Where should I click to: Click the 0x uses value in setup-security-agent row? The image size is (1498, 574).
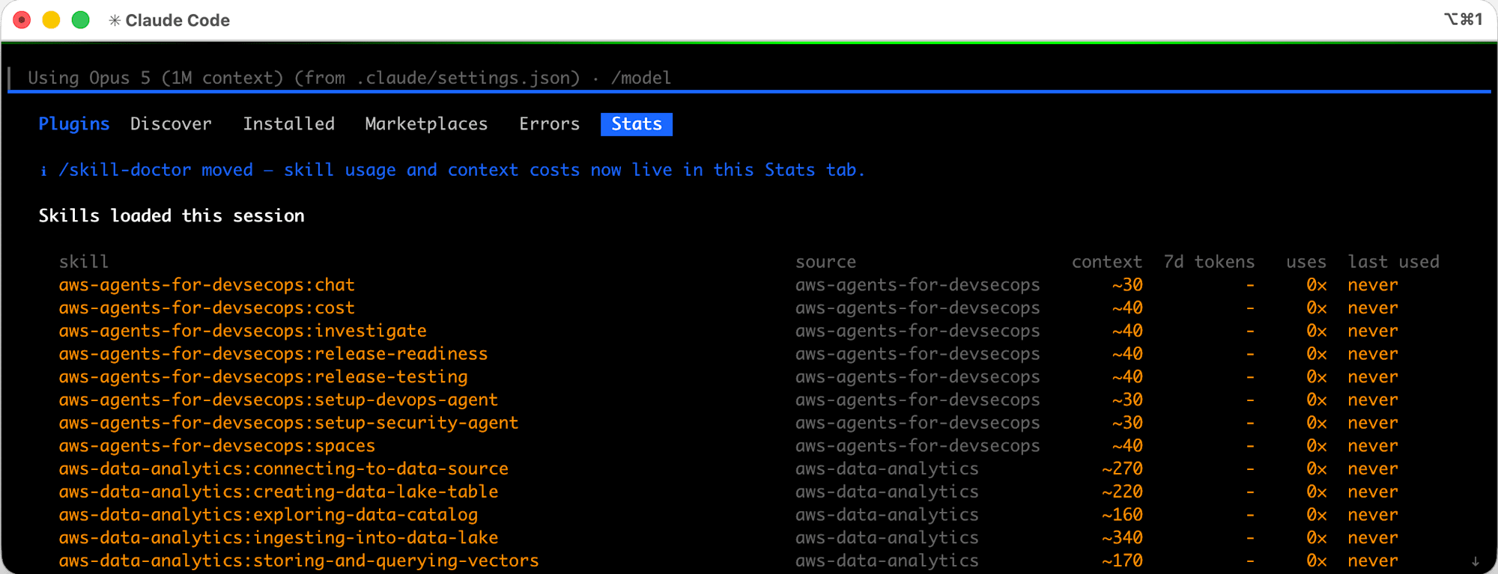point(1317,423)
